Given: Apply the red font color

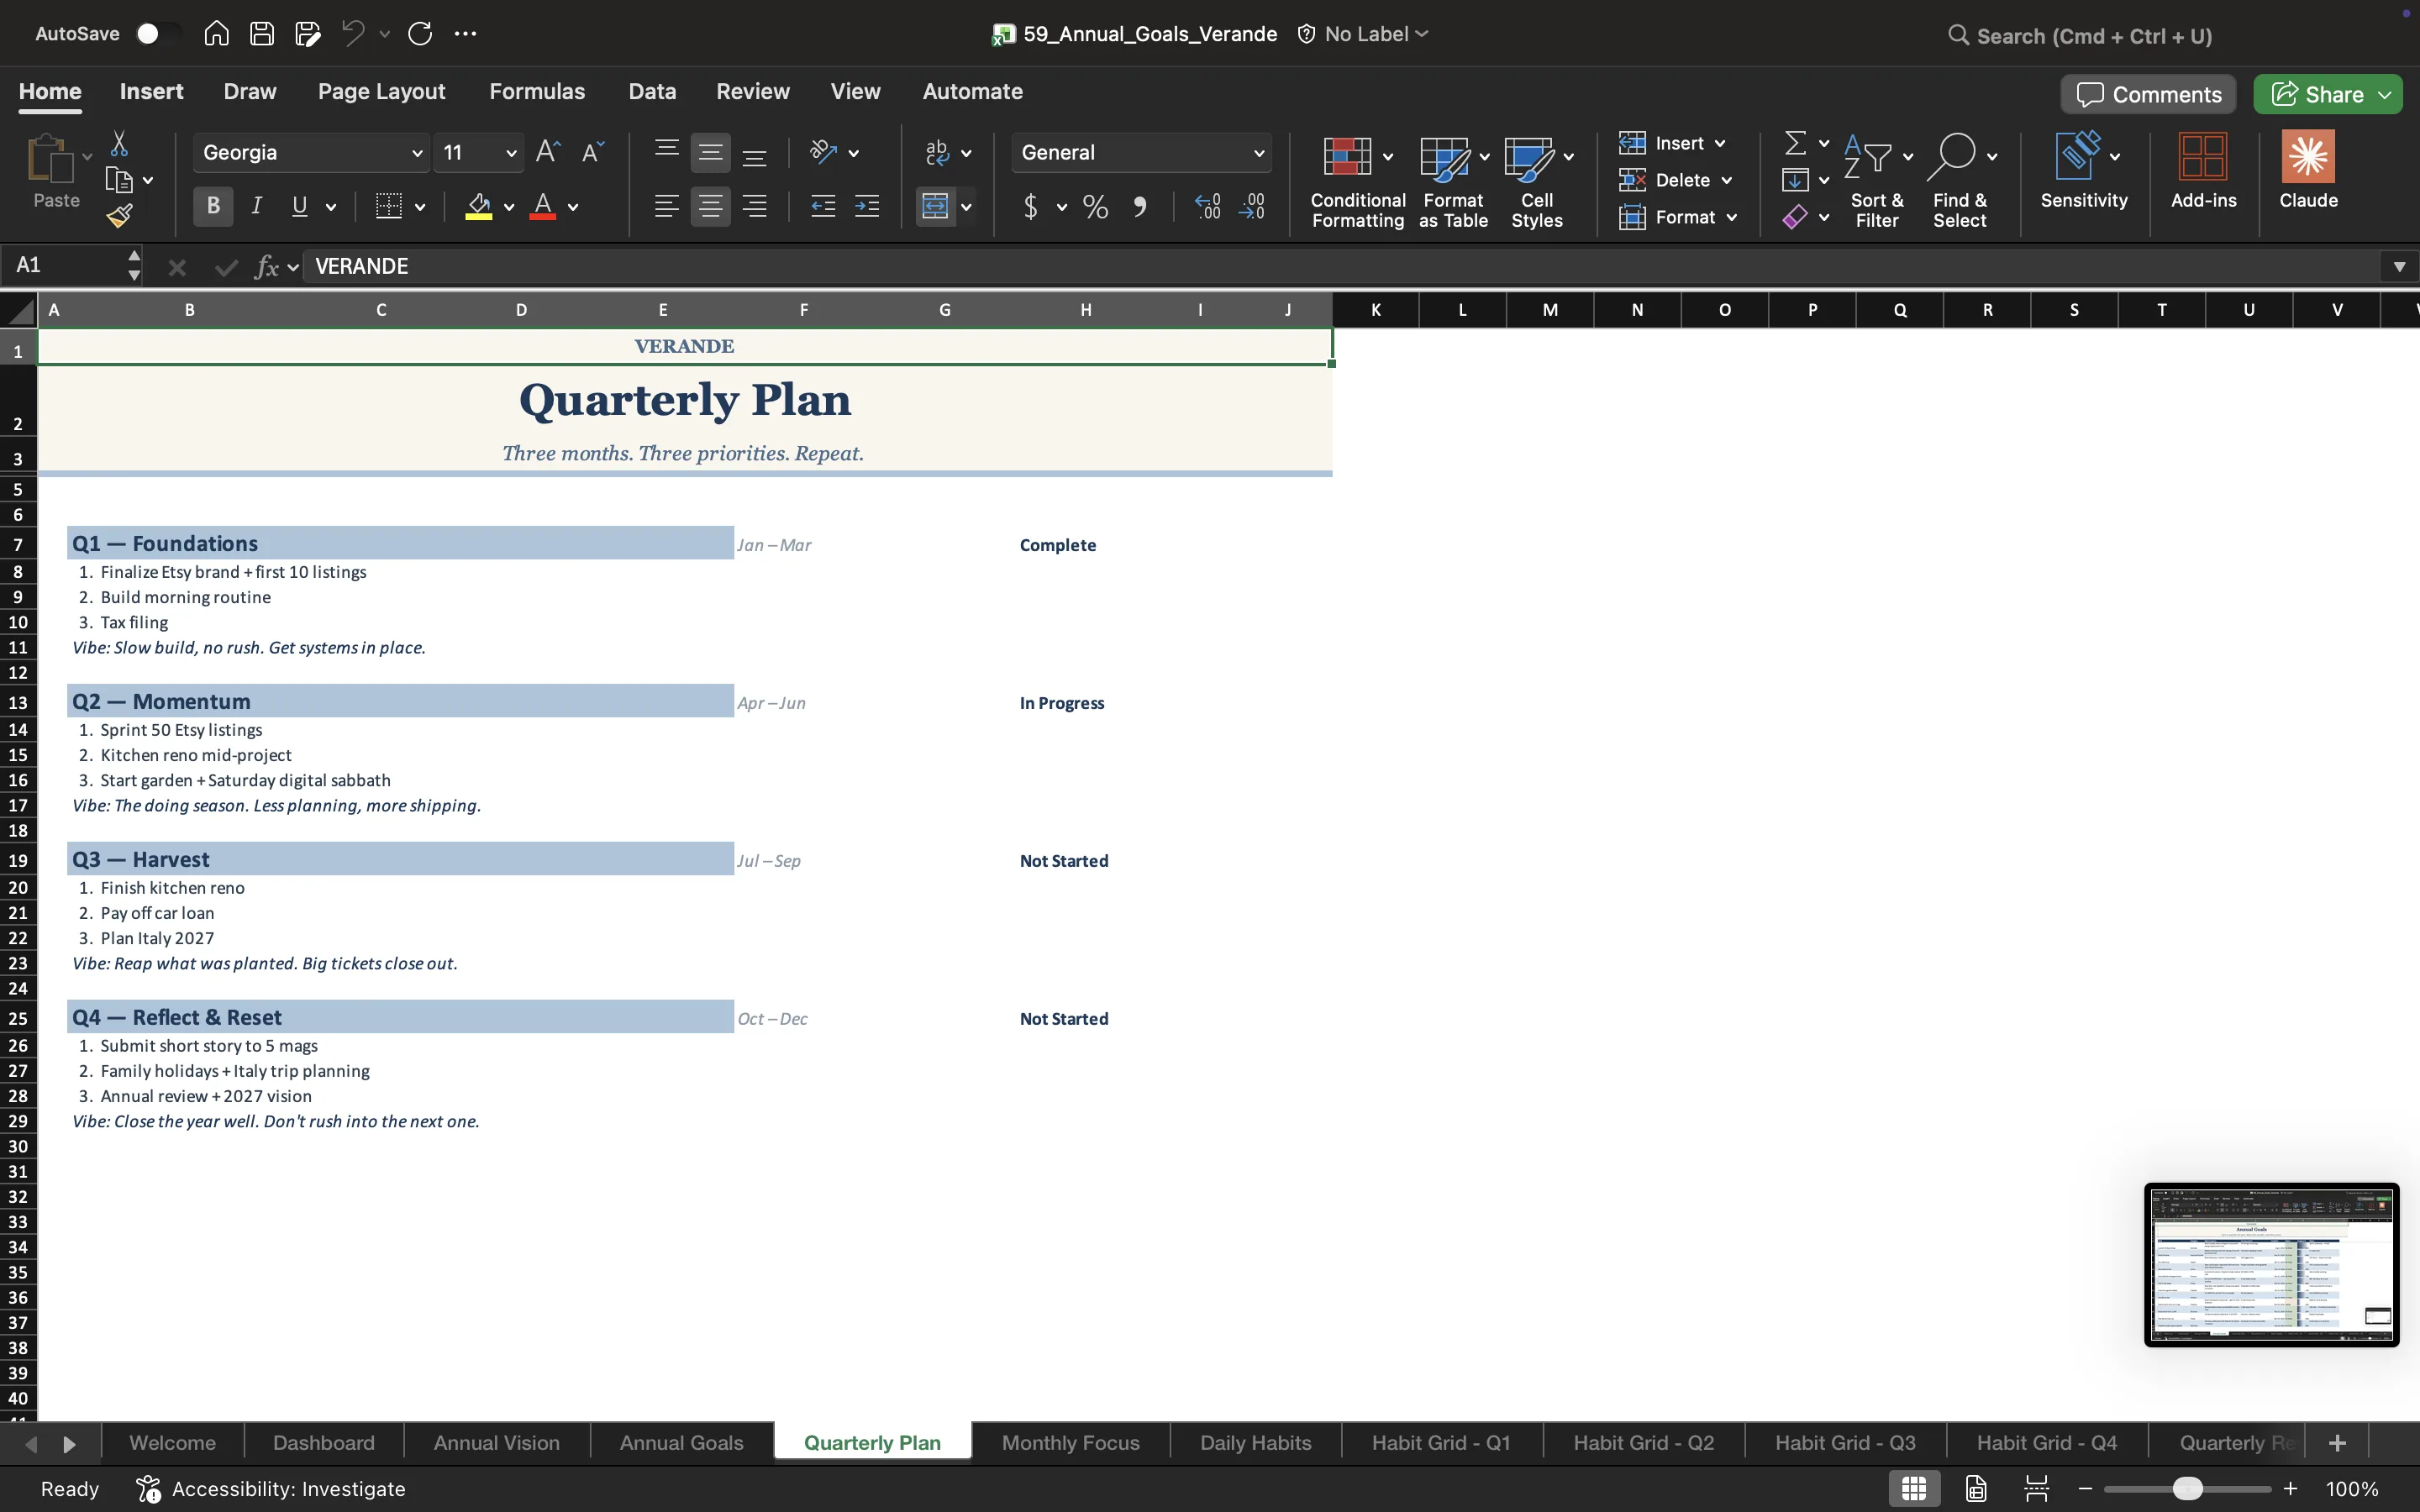Looking at the screenshot, I should coord(543,207).
